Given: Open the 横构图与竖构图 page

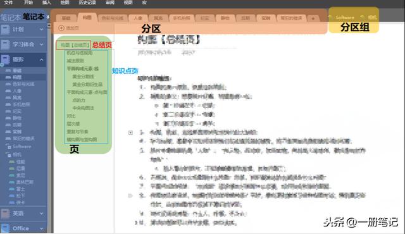Looking at the screenshot, I should (x=82, y=140).
